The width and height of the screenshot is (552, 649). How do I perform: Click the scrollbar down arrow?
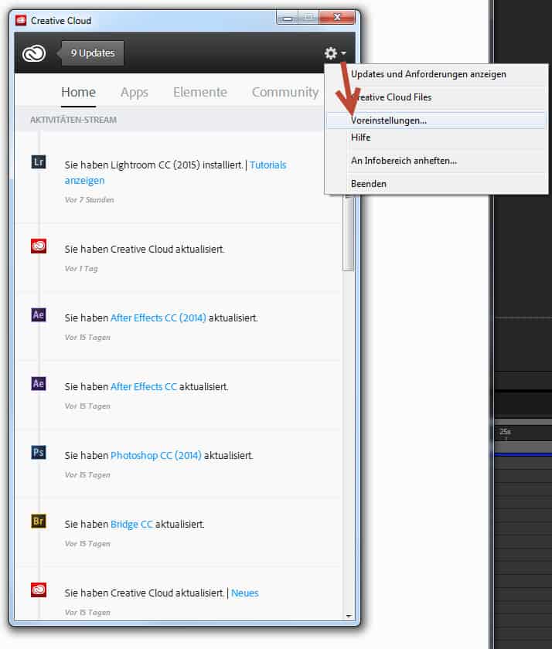click(349, 616)
